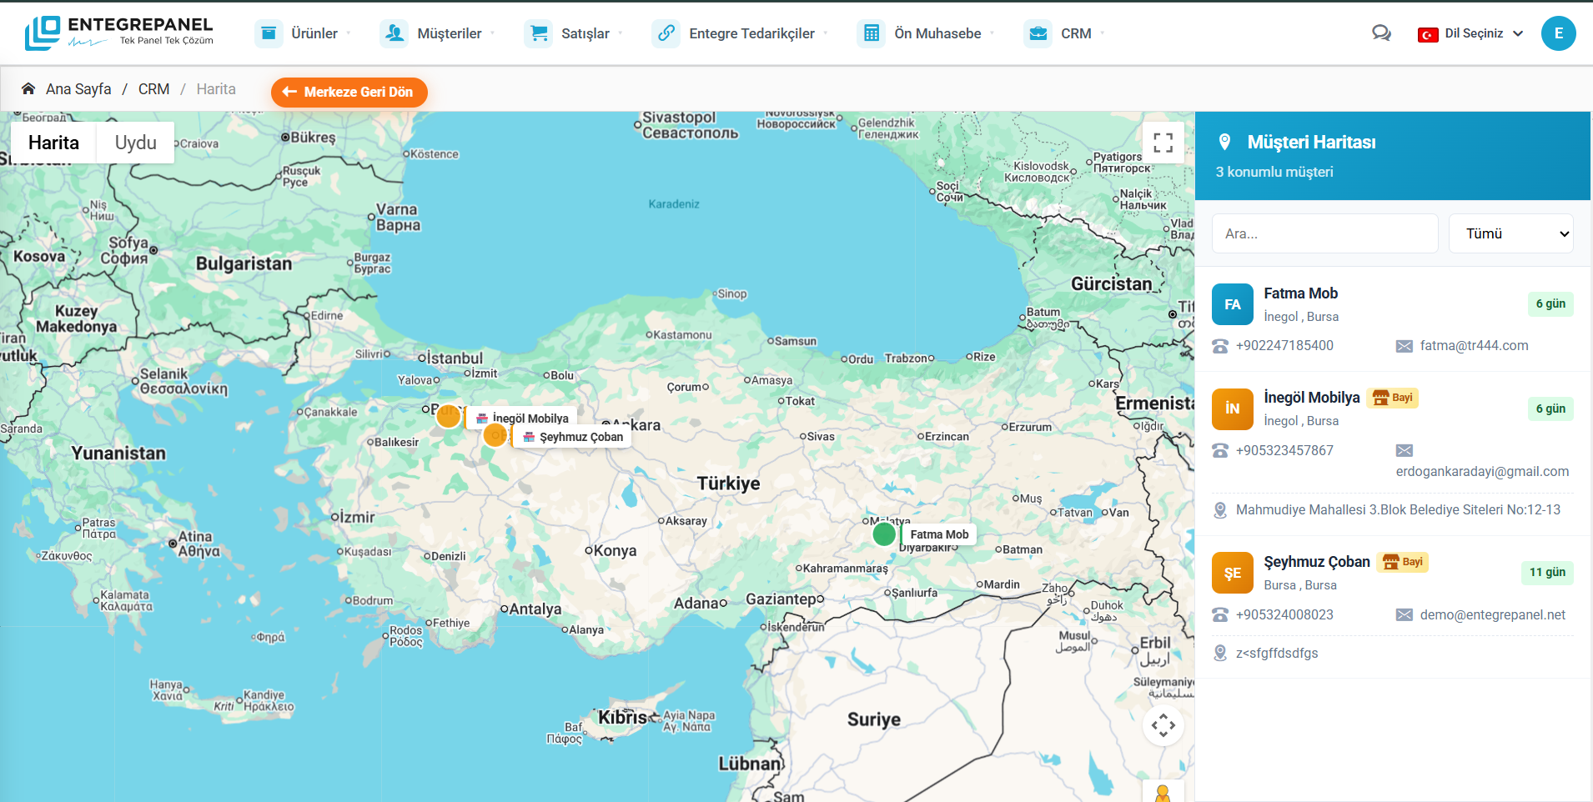This screenshot has height=802, width=1593.
Task: Click the phone icon beside Şeyhmuz Çoban's number
Action: click(x=1219, y=614)
